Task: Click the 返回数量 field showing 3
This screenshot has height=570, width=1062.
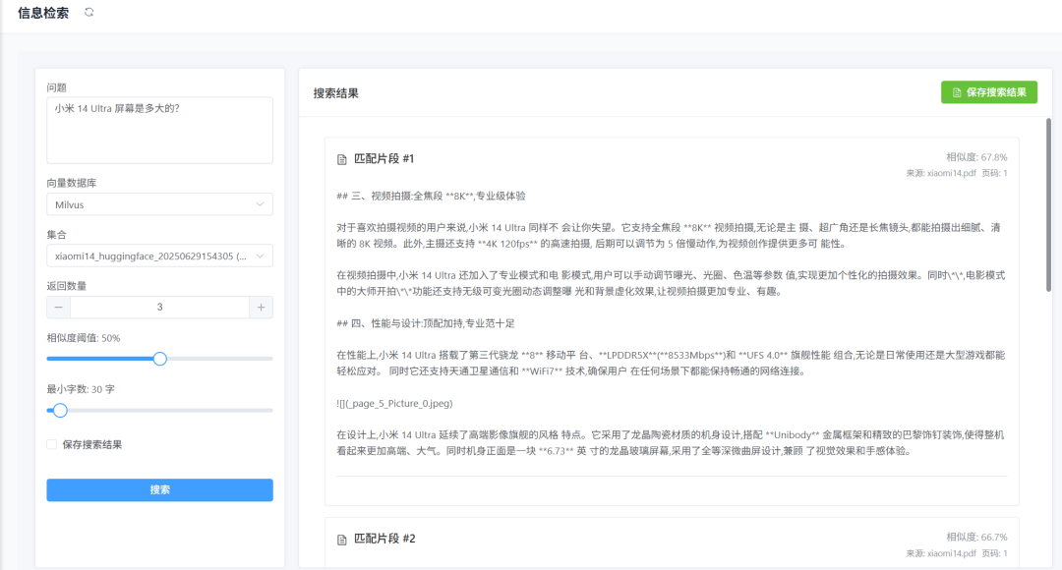Action: [x=160, y=308]
